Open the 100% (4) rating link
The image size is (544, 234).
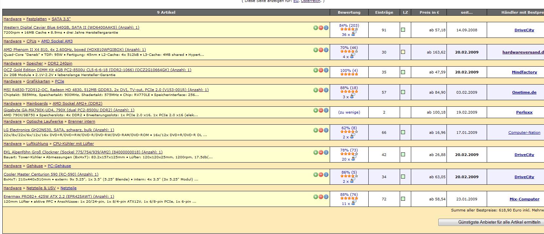tap(349, 70)
